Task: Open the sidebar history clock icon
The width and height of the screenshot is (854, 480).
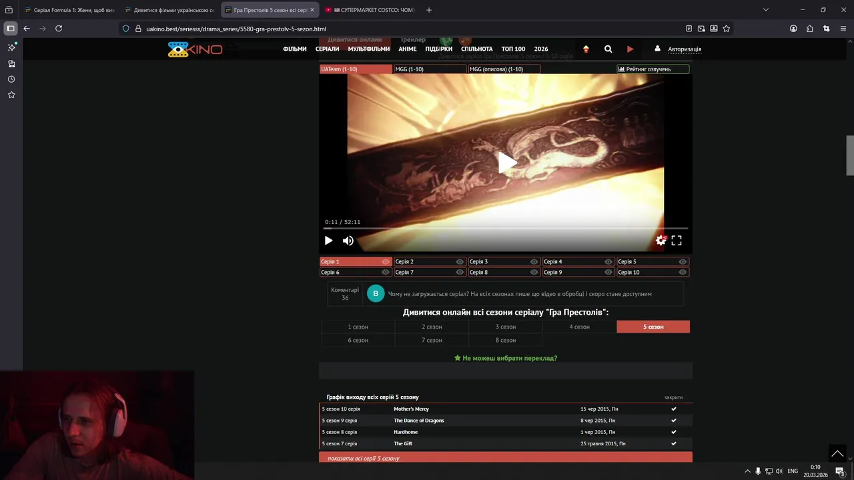Action: [11, 79]
